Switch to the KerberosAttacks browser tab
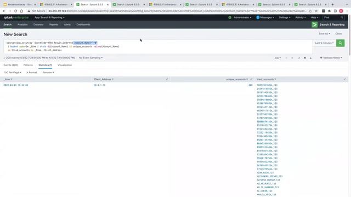Viewport: 351px width, 197px height. (x=20, y=4)
